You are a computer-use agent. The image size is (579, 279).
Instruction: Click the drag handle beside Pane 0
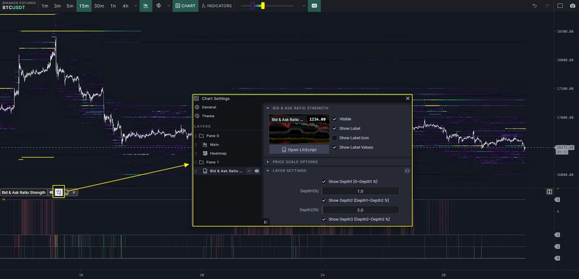[x=196, y=136]
